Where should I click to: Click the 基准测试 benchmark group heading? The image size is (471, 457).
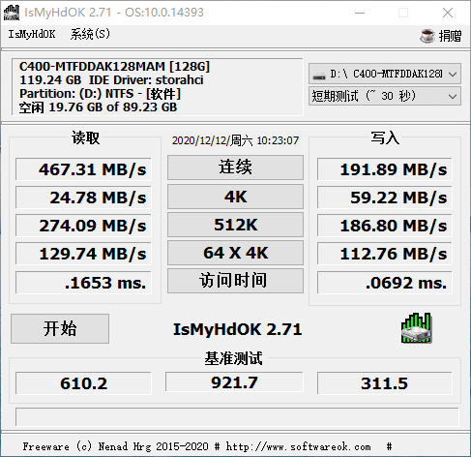(234, 358)
